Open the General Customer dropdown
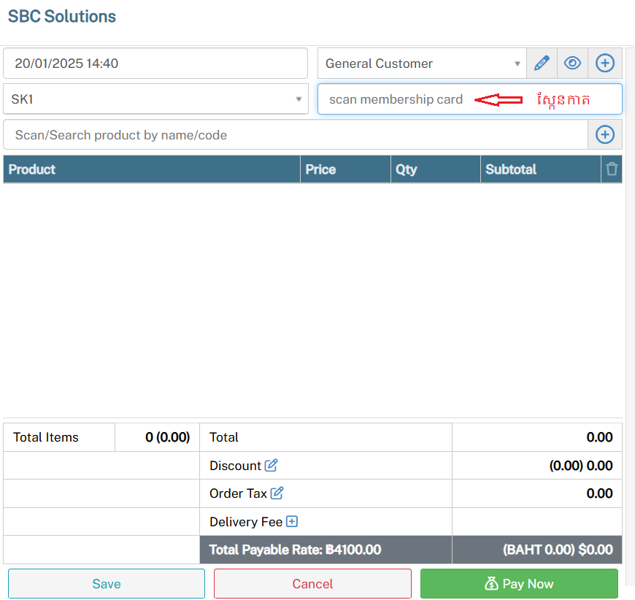 tap(421, 64)
